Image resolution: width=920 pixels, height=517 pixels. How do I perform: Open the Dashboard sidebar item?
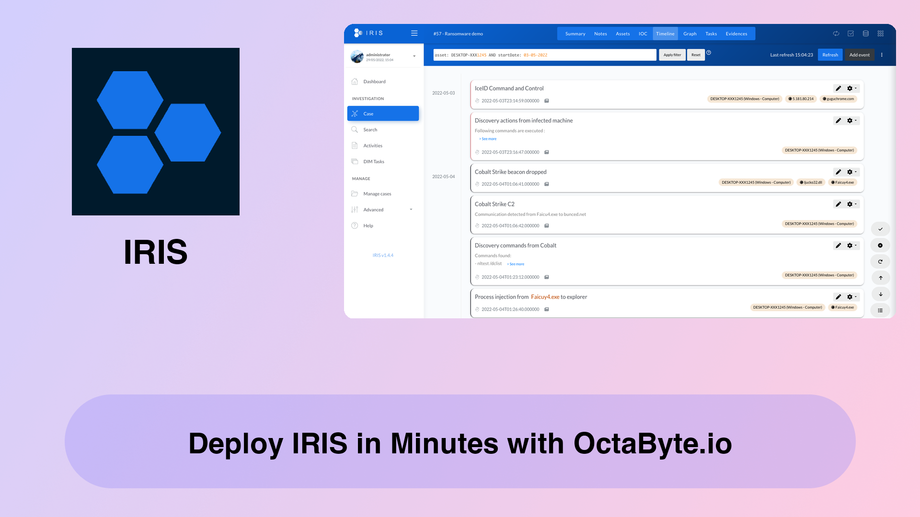(374, 81)
